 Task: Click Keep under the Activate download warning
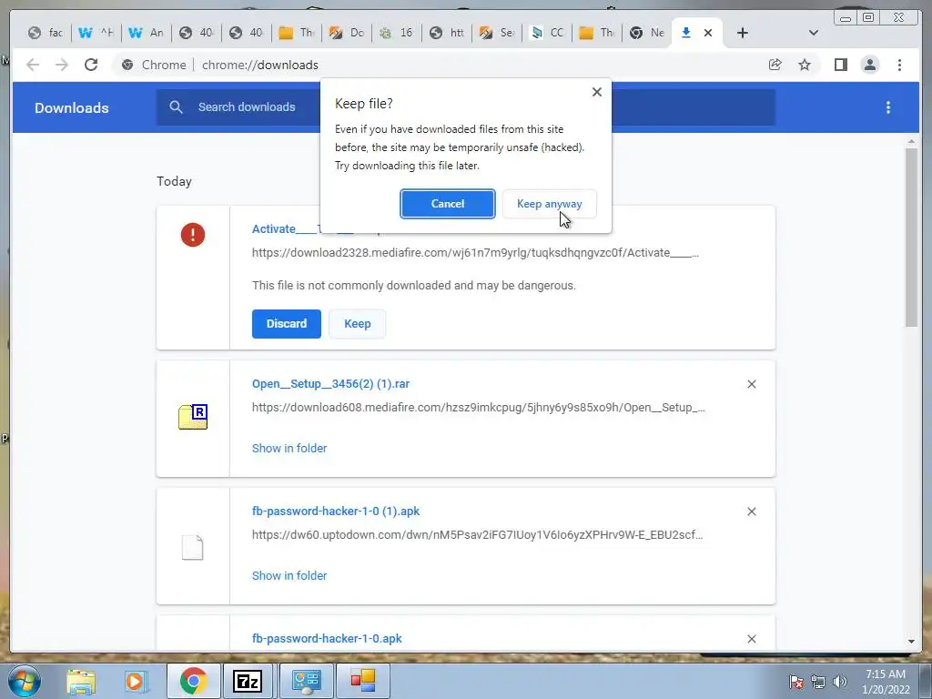click(x=357, y=324)
